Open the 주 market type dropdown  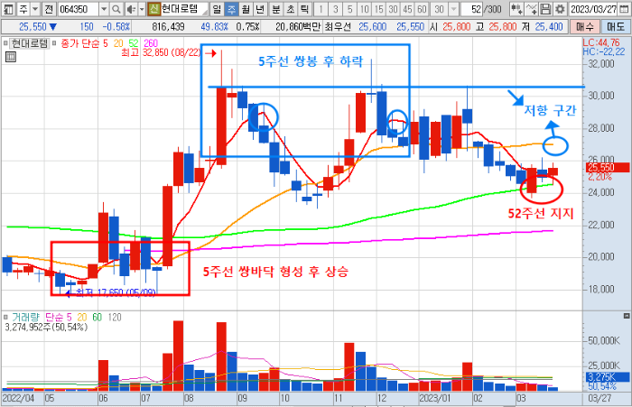tap(35, 8)
